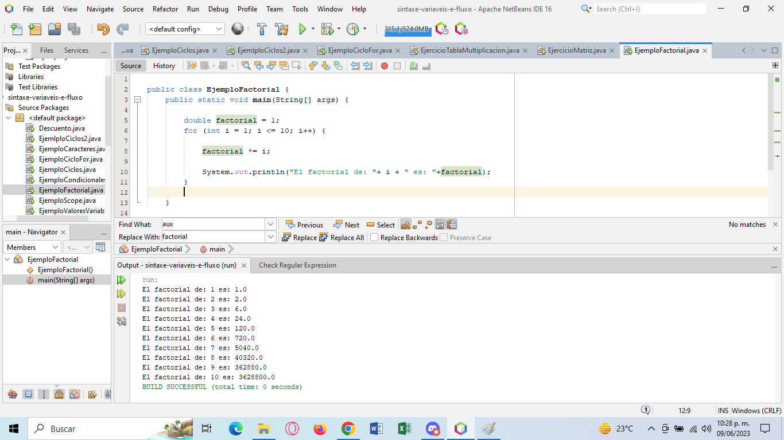Toggle Highlight Results in find bar
Image resolution: width=784 pixels, height=440 pixels.
pos(440,225)
